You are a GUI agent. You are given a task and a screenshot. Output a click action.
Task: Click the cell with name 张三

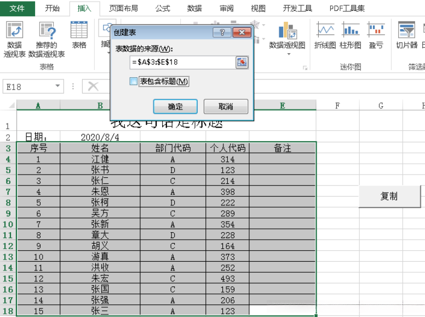coord(100,311)
